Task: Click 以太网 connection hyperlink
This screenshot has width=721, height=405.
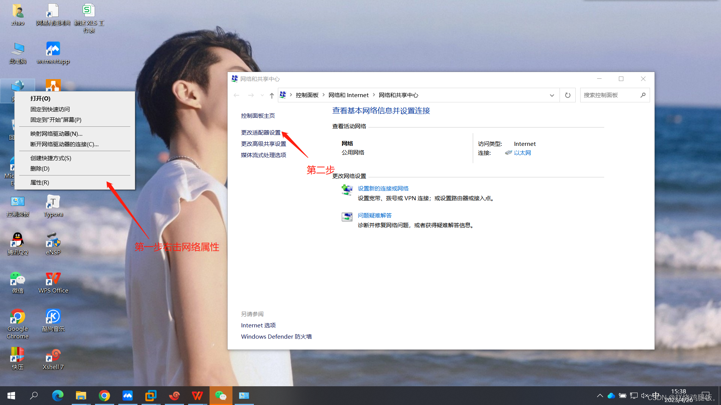Action: tap(522, 152)
